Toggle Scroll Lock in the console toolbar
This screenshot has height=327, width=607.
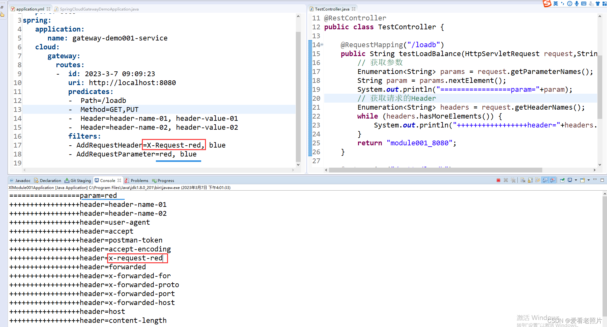(x=530, y=180)
